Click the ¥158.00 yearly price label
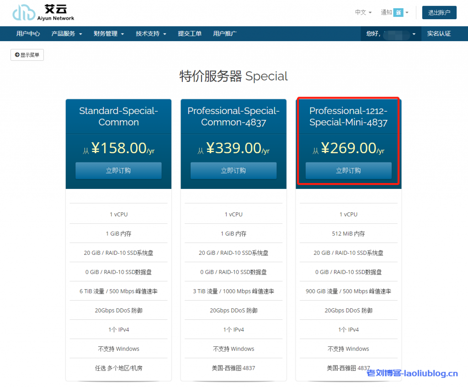The width and height of the screenshot is (468, 388). click(118, 149)
